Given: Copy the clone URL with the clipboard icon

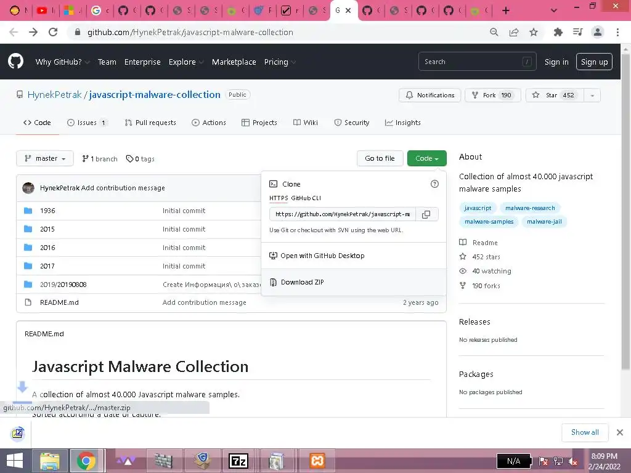Looking at the screenshot, I should pos(426,214).
